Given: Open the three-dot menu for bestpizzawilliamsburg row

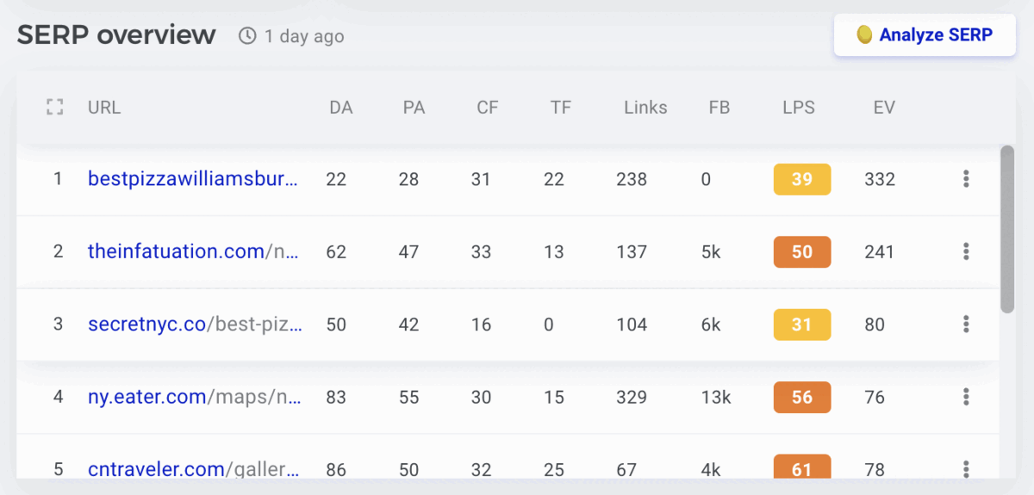Looking at the screenshot, I should 966,179.
